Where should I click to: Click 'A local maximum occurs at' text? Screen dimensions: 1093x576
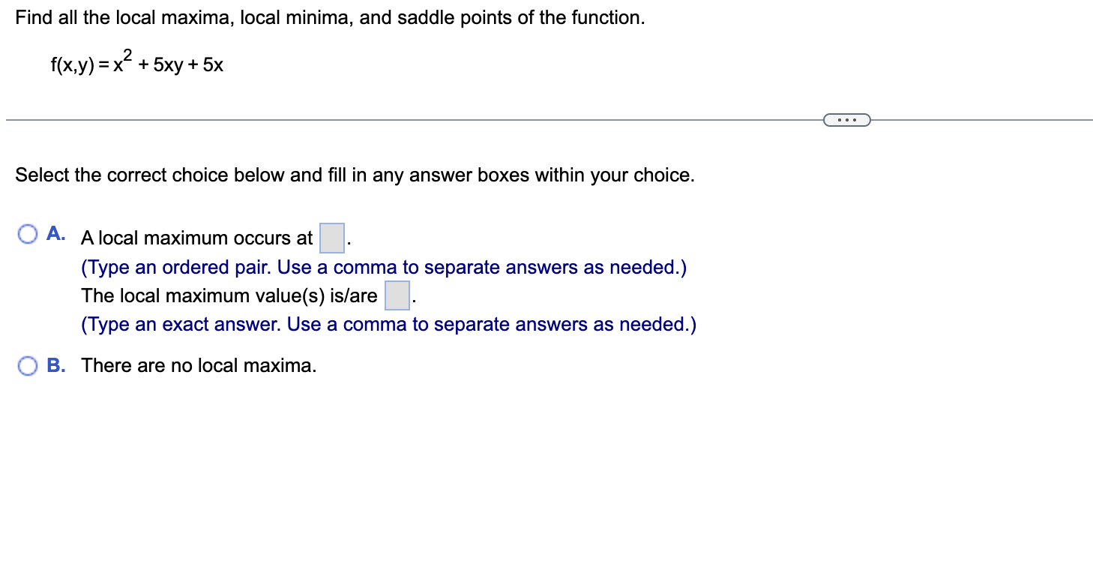coord(196,238)
